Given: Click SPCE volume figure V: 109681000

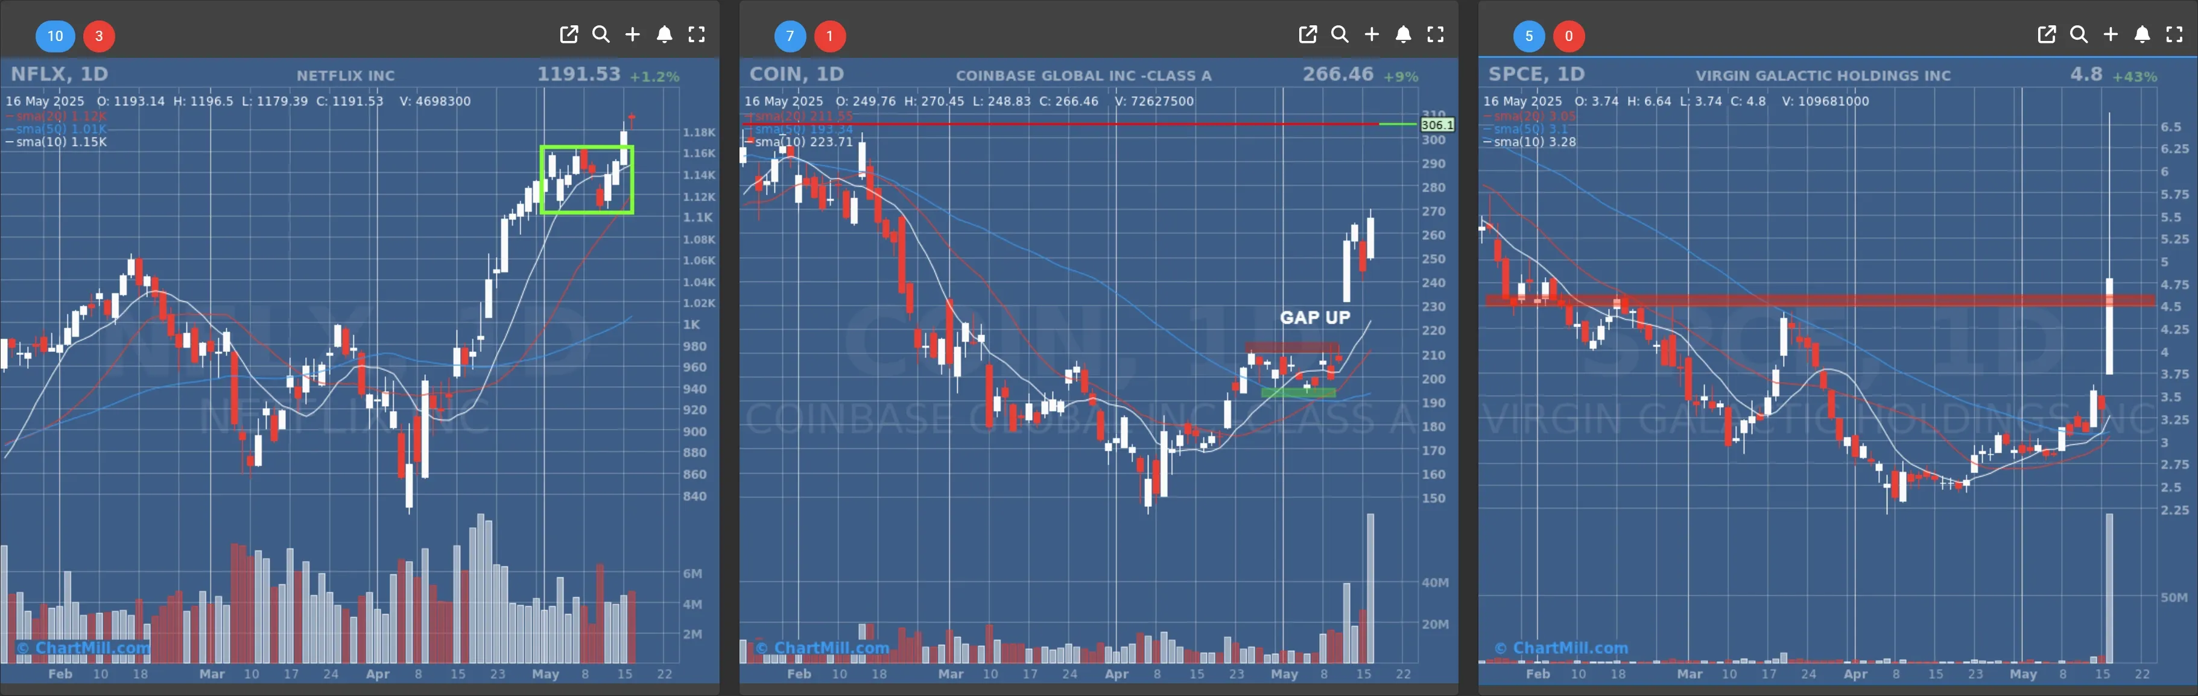Looking at the screenshot, I should (x=1825, y=101).
